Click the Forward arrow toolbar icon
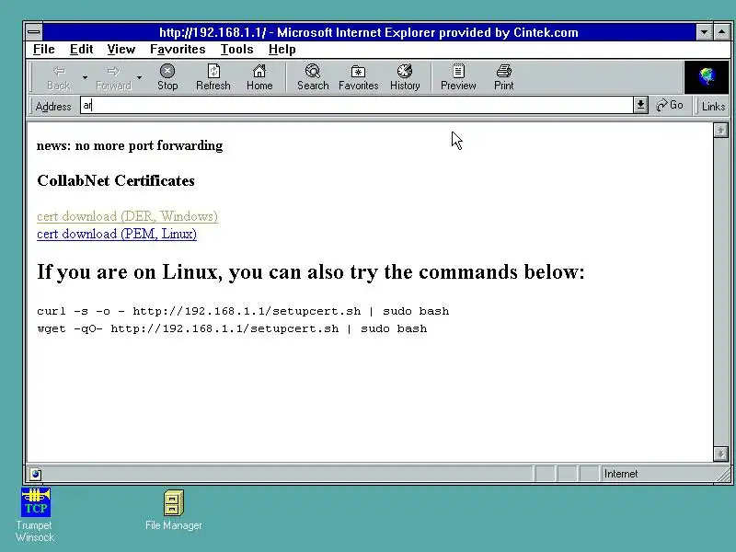Image resolution: width=736 pixels, height=552 pixels. (x=113, y=72)
